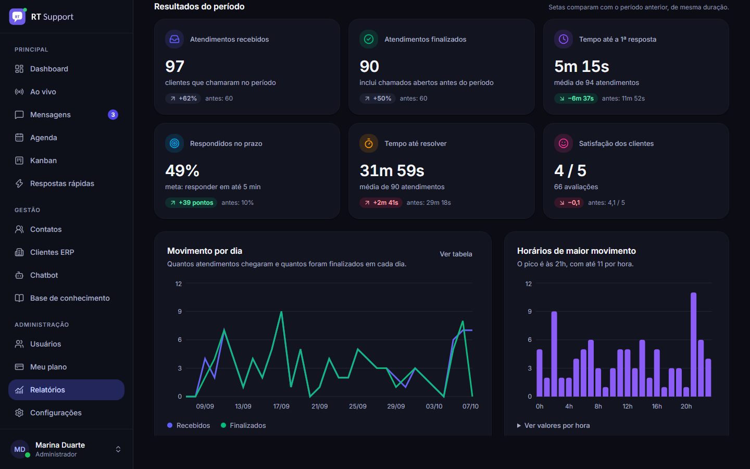Click the tallest bar at 21h
The height and width of the screenshot is (469, 750).
click(x=693, y=344)
